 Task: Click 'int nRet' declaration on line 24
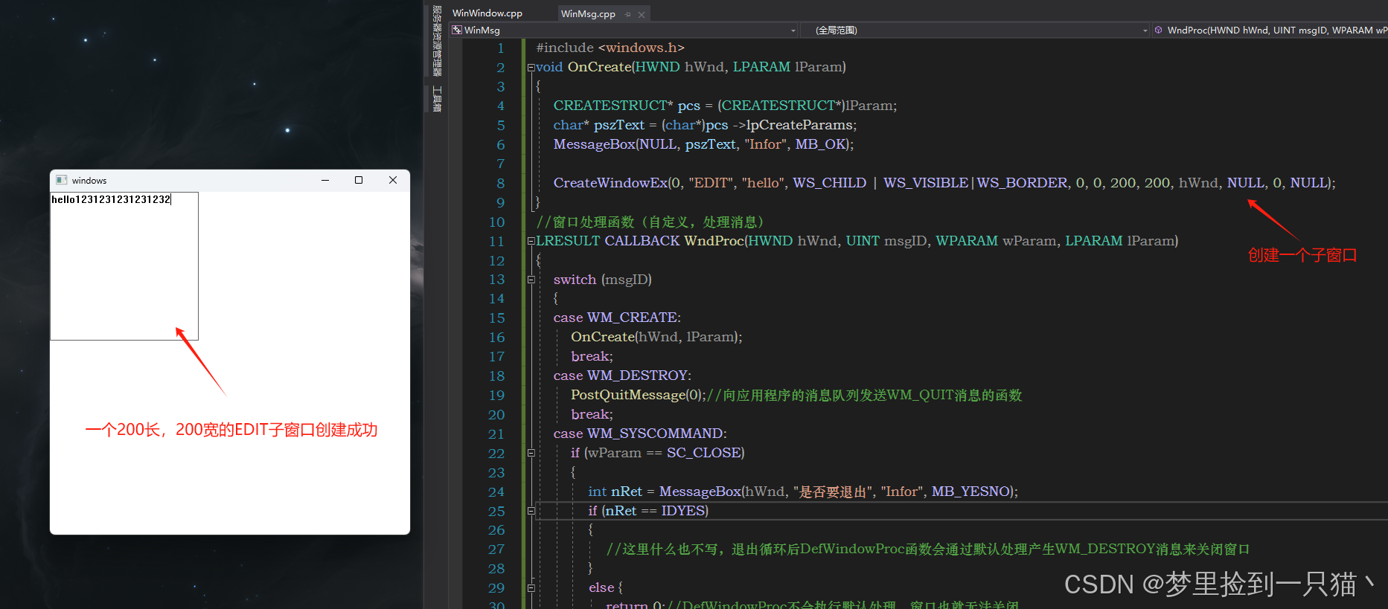coord(615,492)
